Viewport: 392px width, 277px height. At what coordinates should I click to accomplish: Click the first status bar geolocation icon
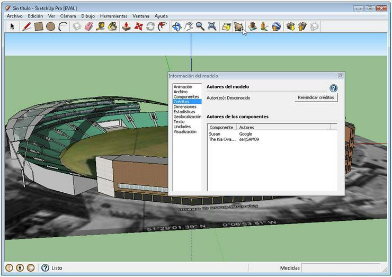pyautogui.click(x=9, y=268)
